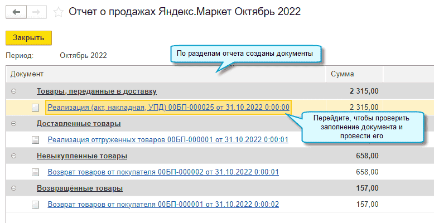Image resolution: width=434 pixels, height=223 pixels.
Task: Add report to favorites with star icon
Action: coord(59,12)
